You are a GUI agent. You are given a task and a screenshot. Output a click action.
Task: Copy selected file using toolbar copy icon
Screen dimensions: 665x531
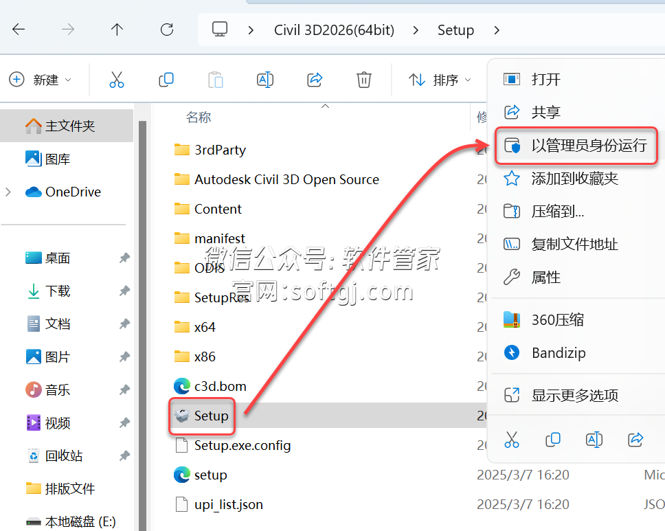coord(166,79)
